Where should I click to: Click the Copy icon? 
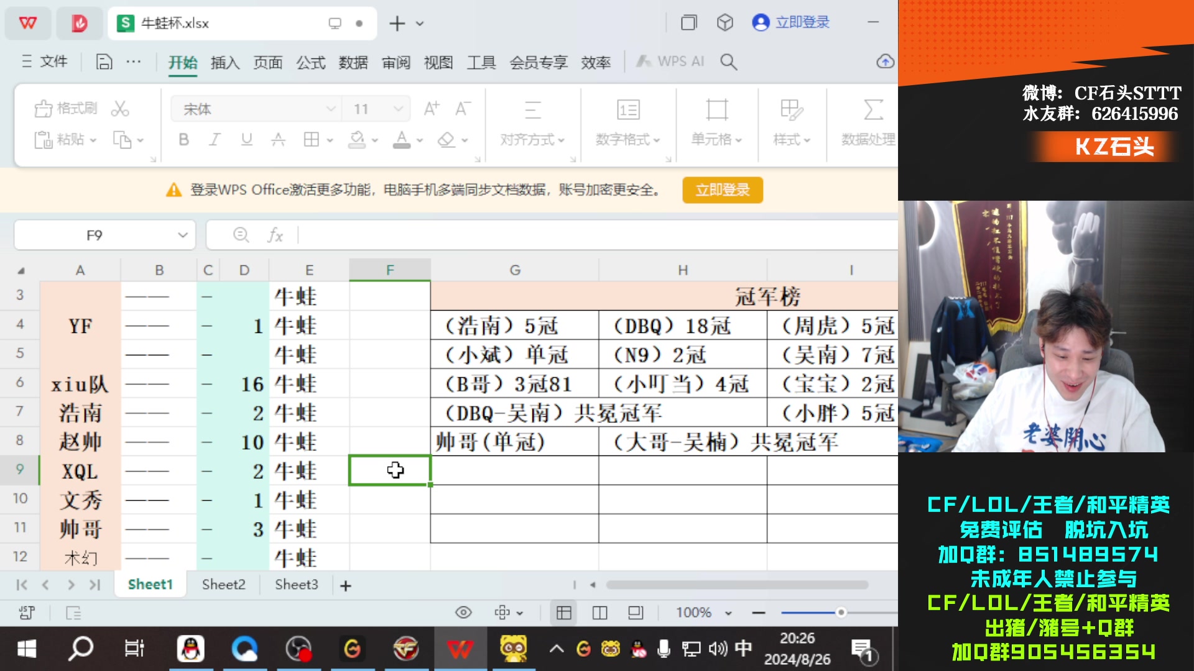coord(122,140)
